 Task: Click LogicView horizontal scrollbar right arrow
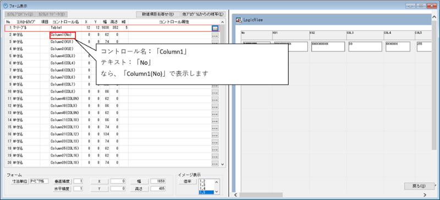pyautogui.click(x=425, y=194)
